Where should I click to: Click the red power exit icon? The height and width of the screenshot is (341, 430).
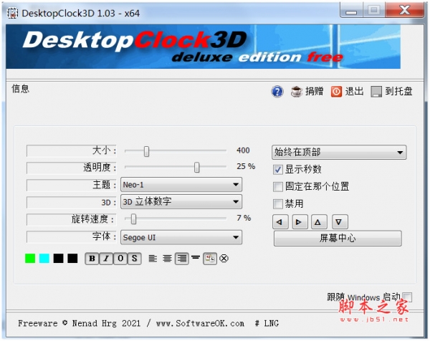(336, 92)
